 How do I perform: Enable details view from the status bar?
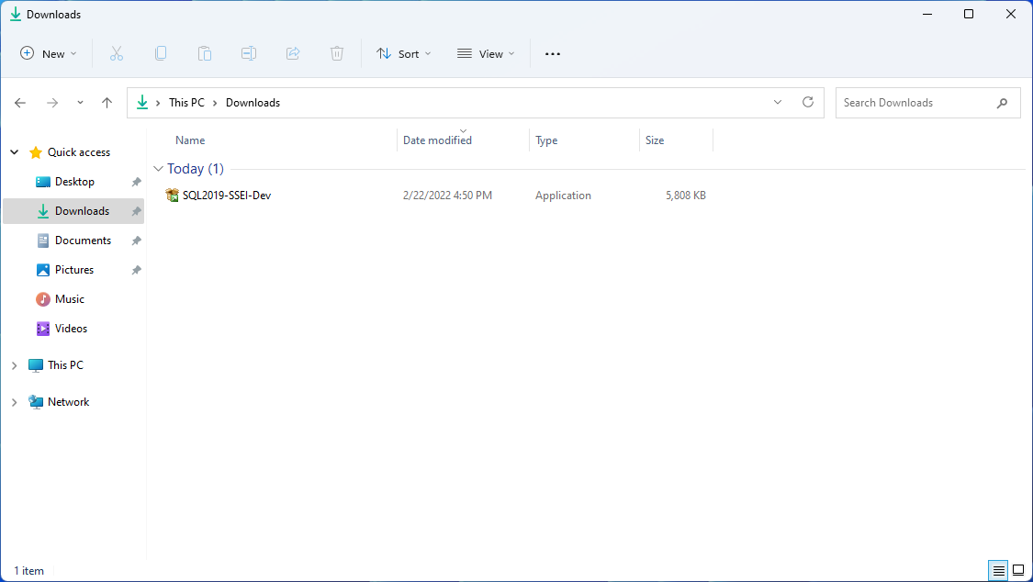pyautogui.click(x=997, y=570)
